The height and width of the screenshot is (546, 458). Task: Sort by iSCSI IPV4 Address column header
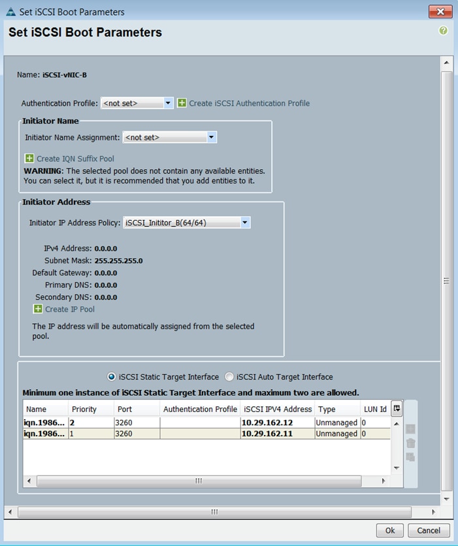click(278, 409)
